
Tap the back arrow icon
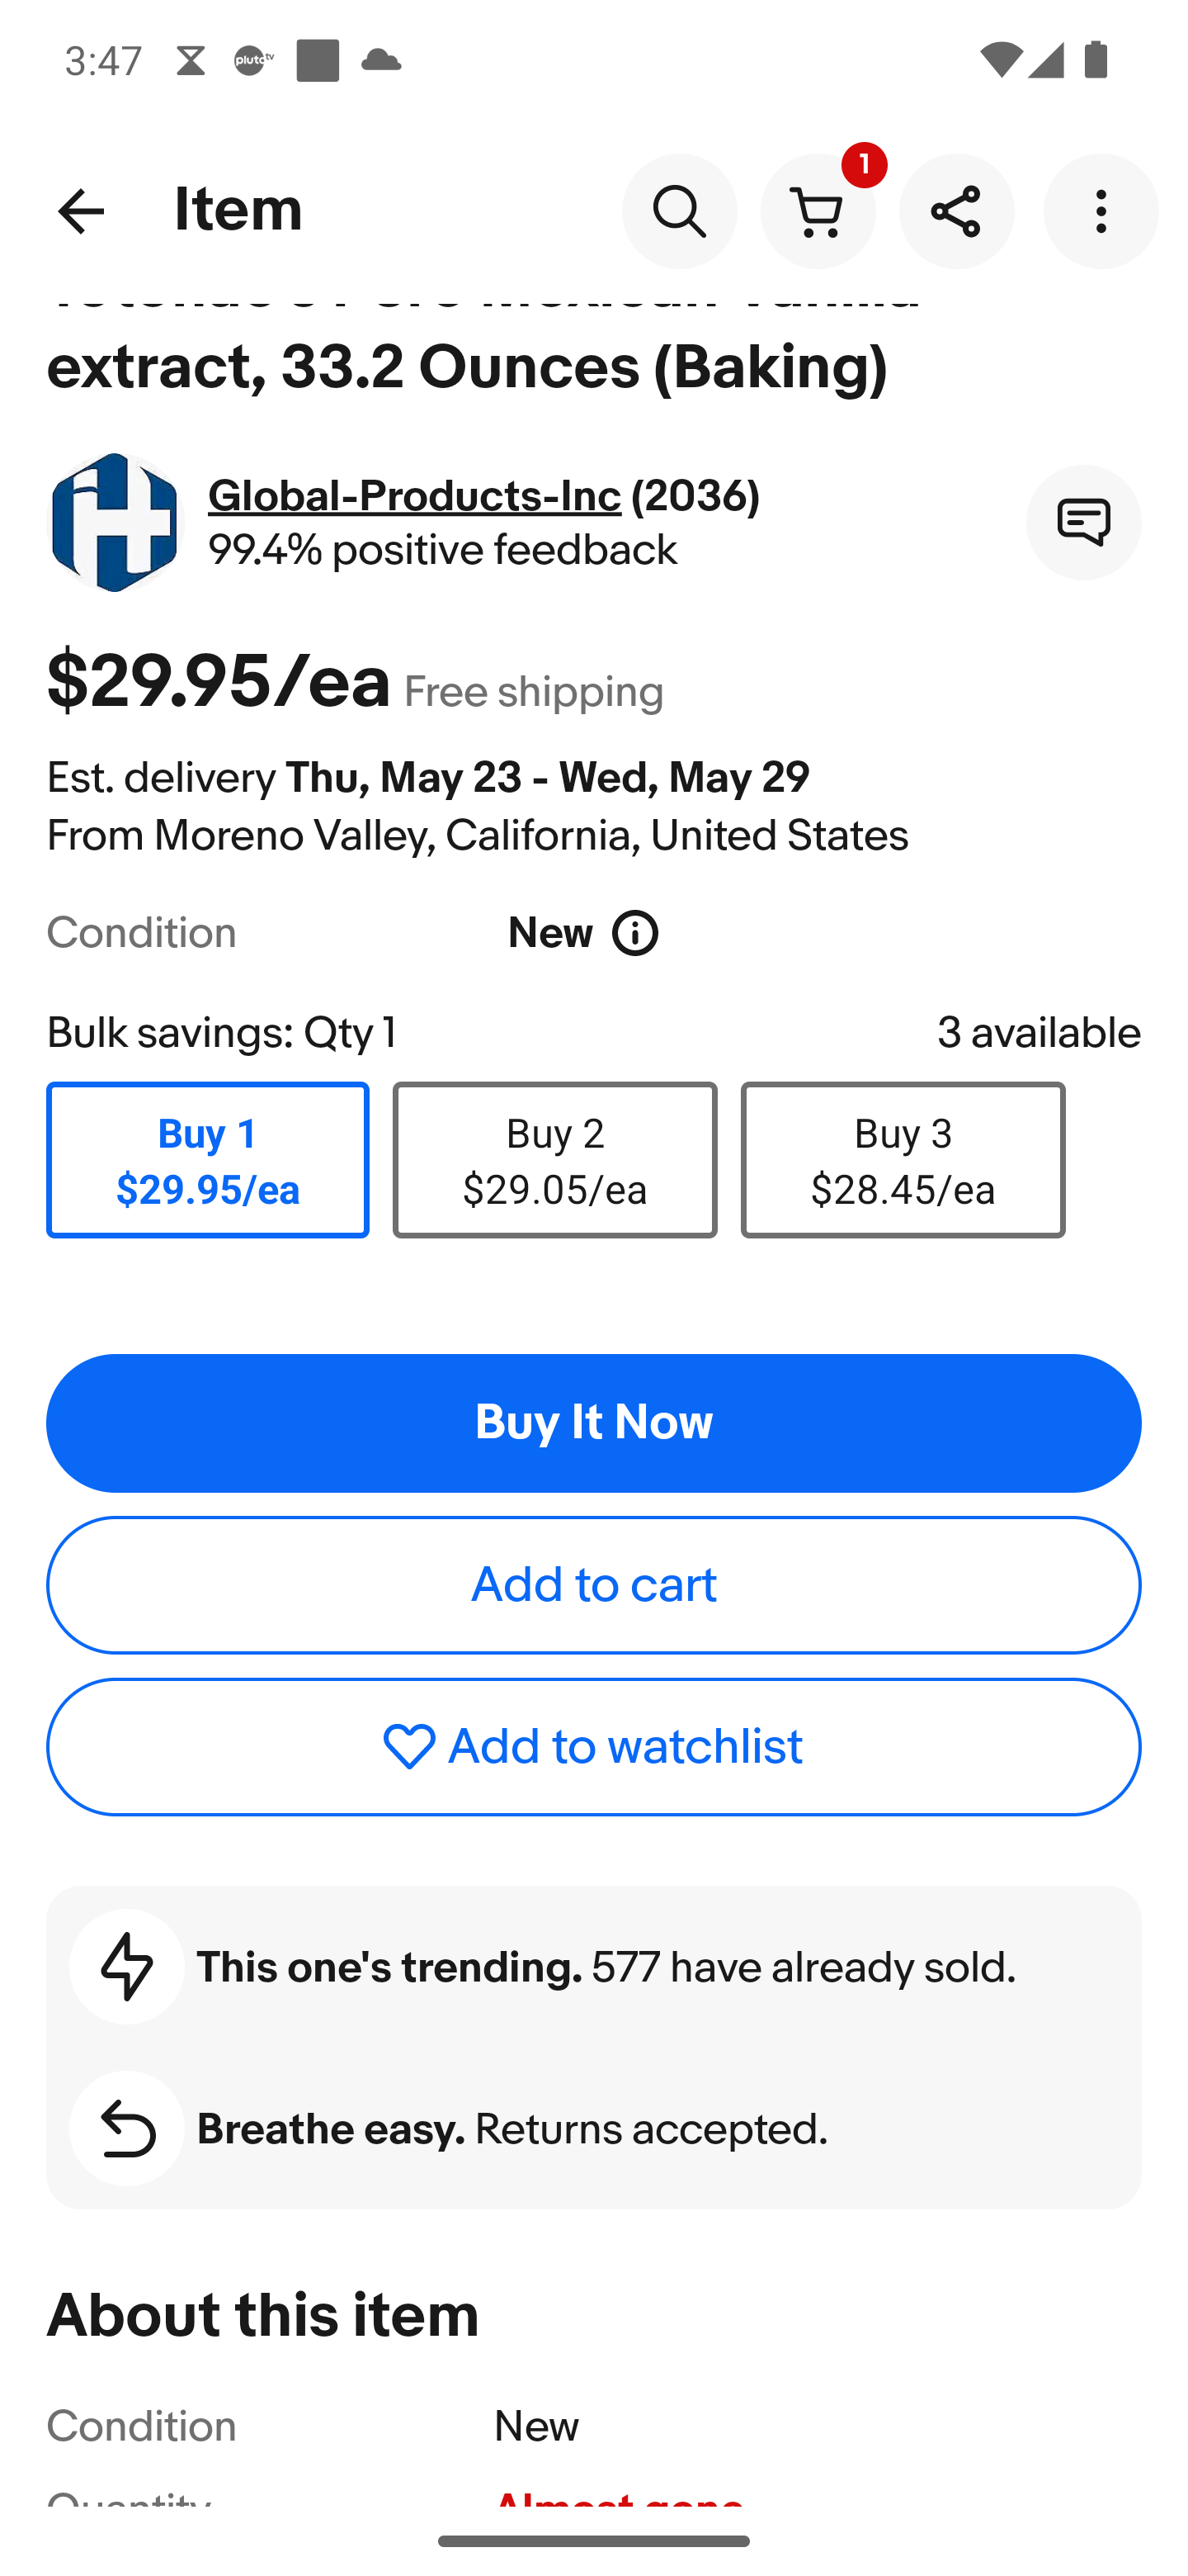coord(81,211)
